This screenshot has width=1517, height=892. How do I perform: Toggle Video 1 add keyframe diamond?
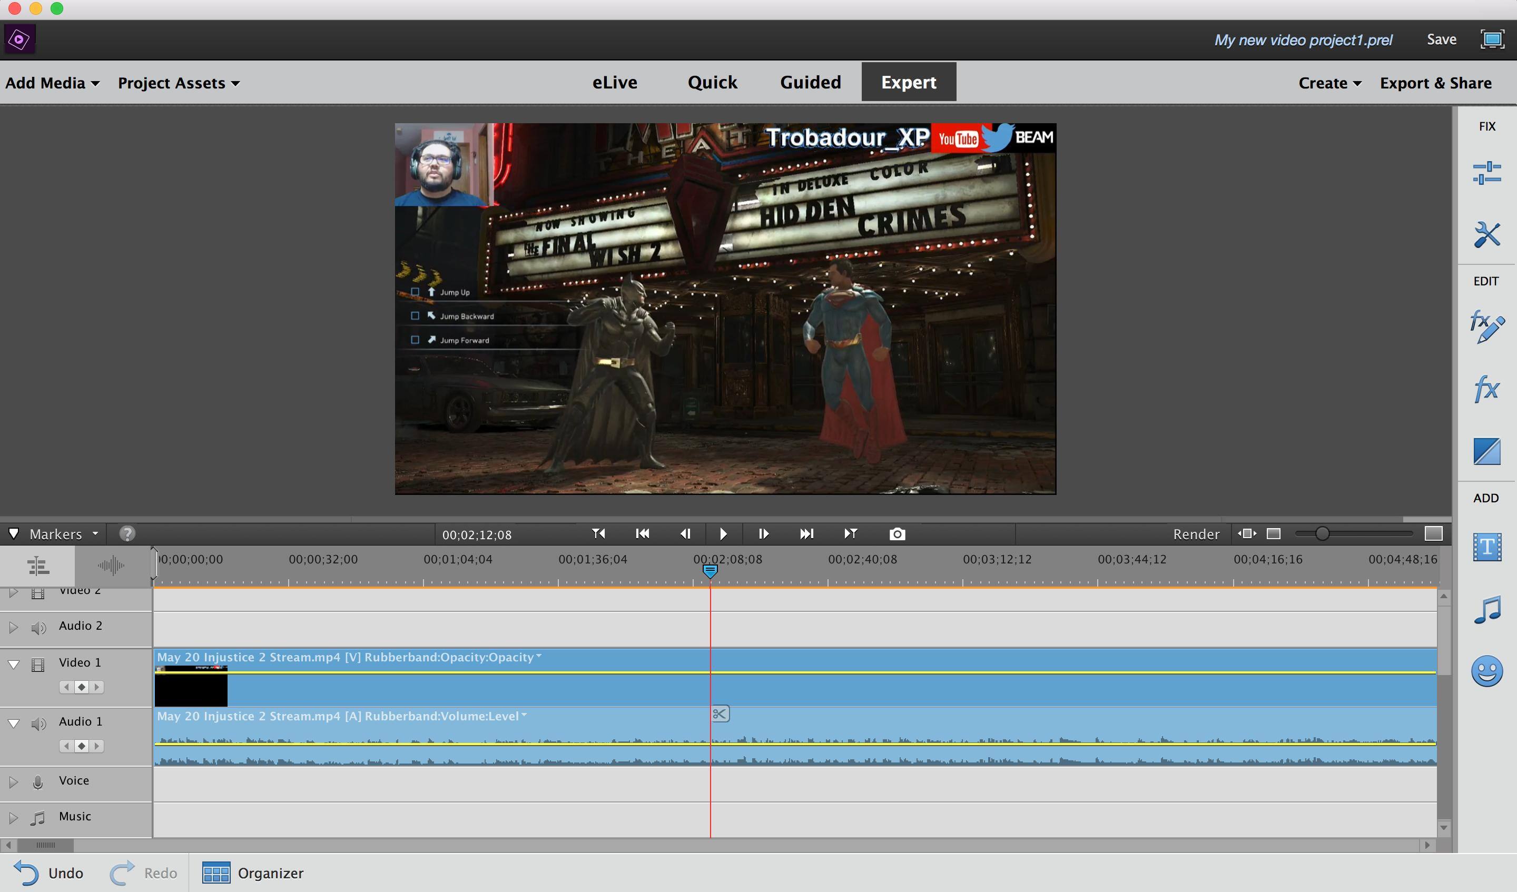coord(82,687)
